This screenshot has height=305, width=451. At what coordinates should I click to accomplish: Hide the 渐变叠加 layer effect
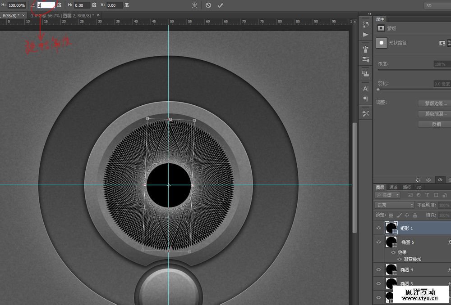(399, 259)
